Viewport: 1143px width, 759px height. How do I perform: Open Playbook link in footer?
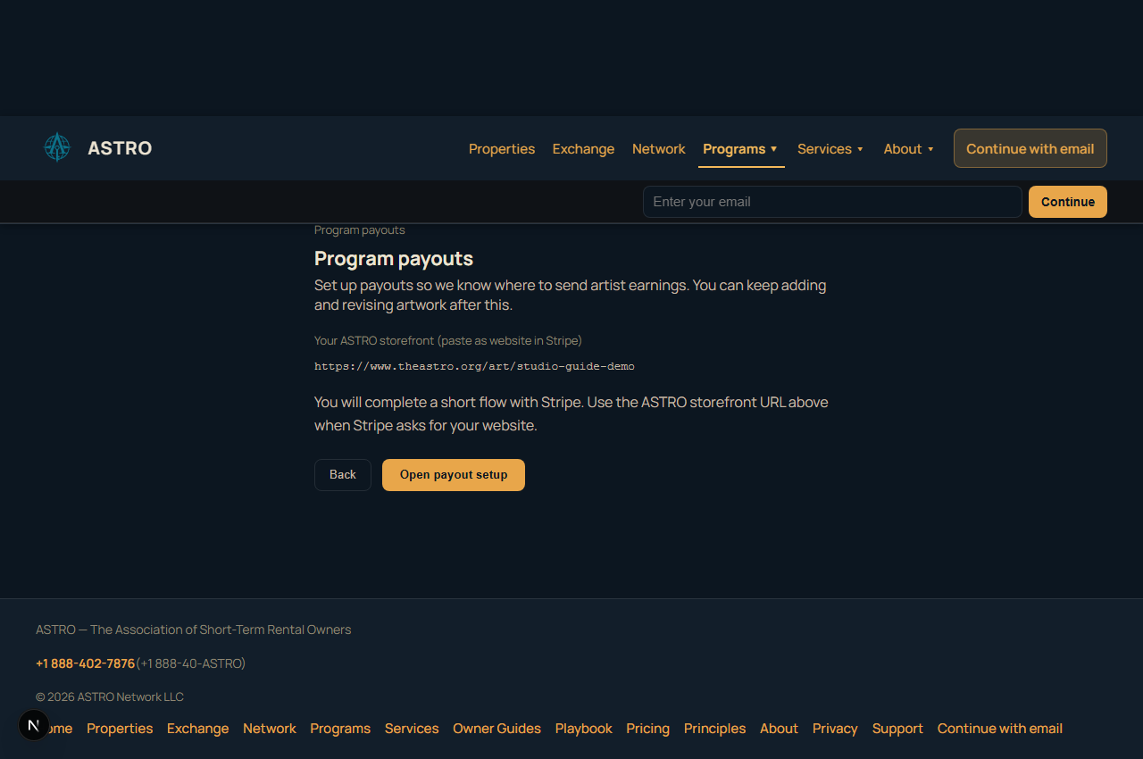pyautogui.click(x=584, y=729)
